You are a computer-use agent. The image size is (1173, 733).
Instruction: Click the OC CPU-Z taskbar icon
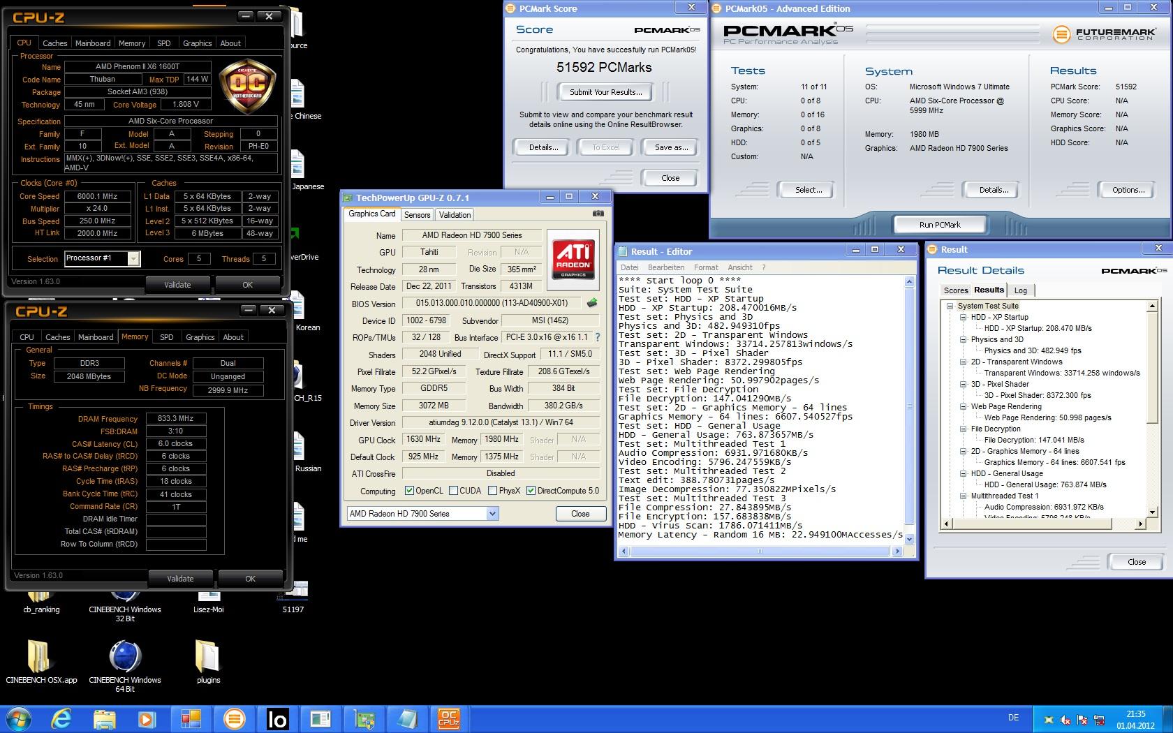click(x=448, y=719)
